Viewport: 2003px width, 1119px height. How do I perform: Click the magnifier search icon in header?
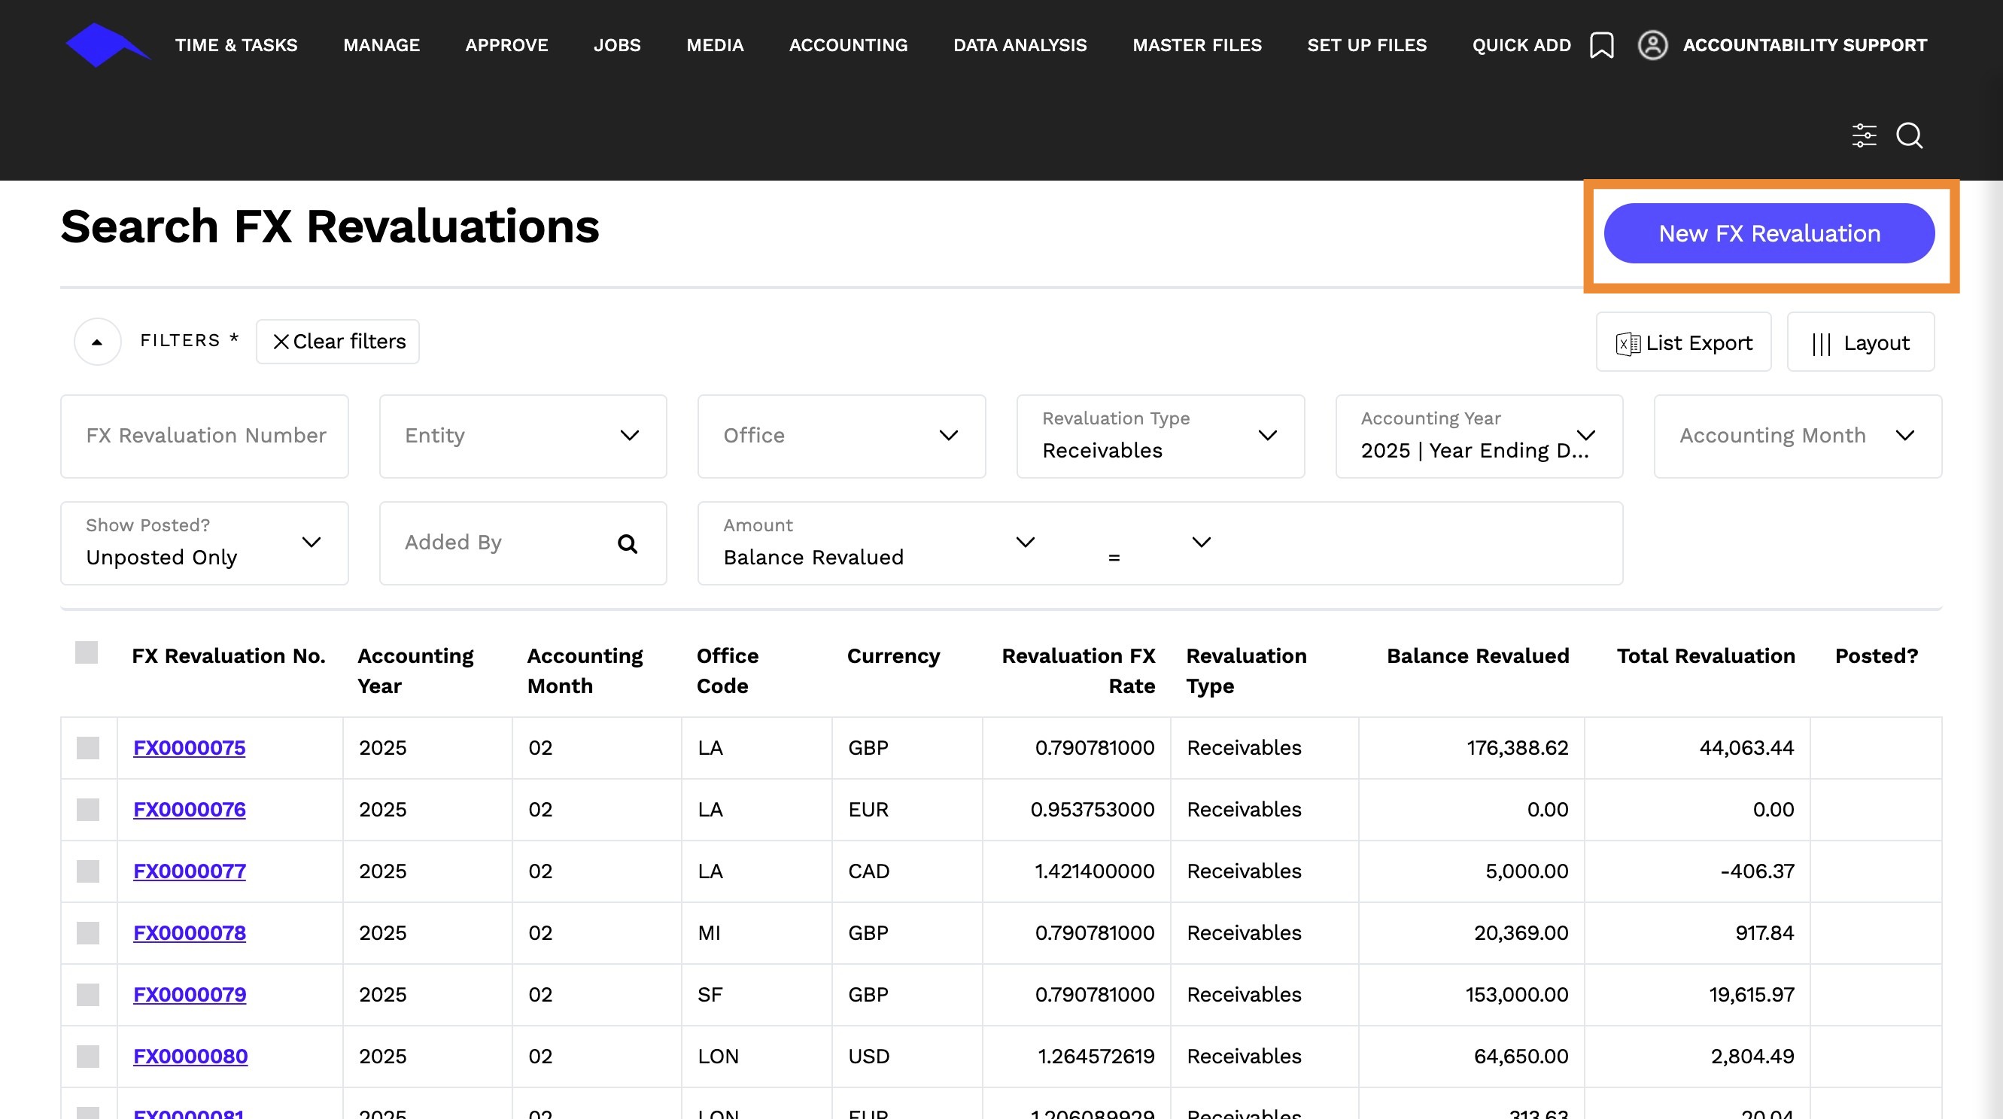click(1910, 135)
